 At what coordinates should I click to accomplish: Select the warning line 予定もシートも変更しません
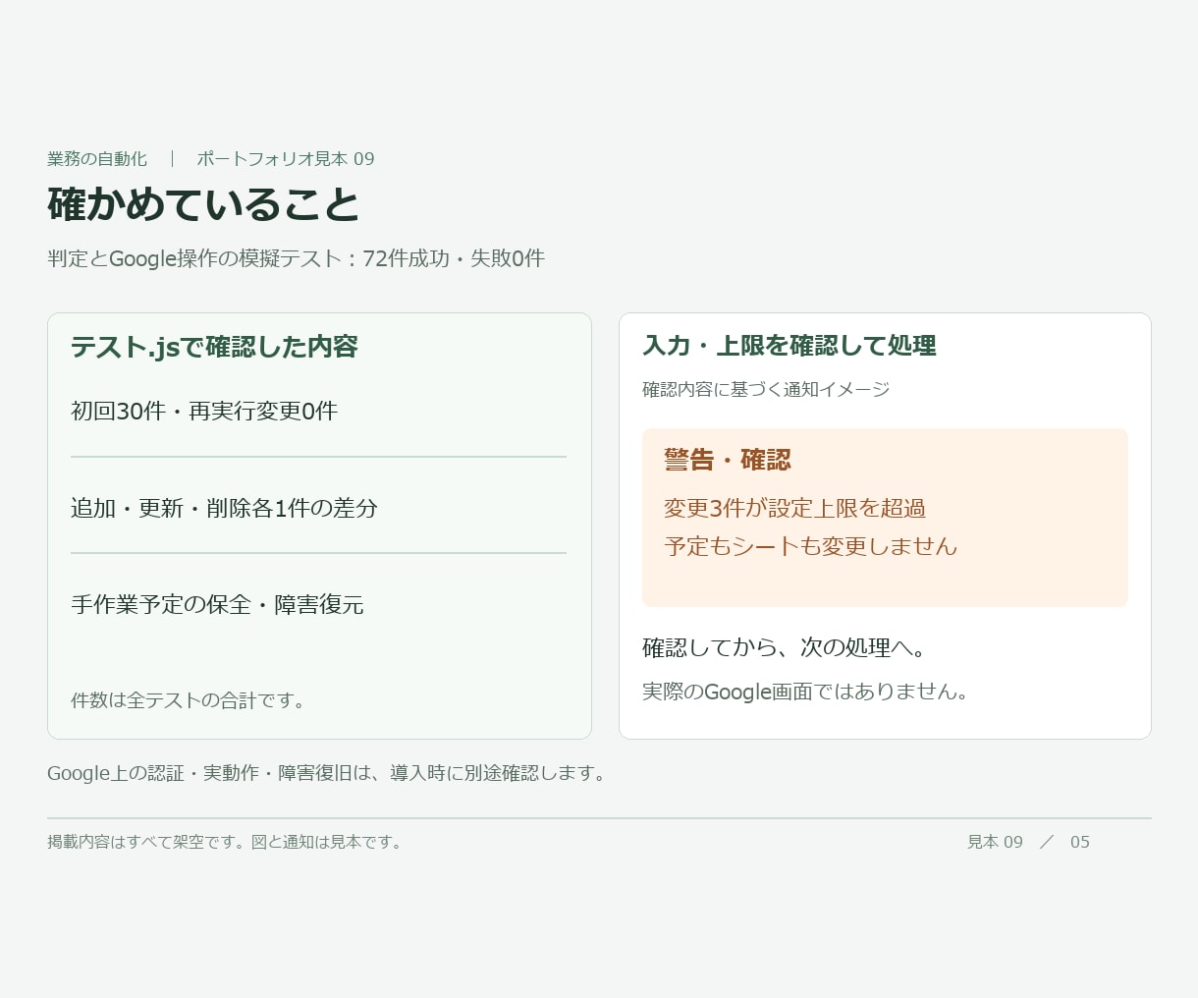point(811,546)
